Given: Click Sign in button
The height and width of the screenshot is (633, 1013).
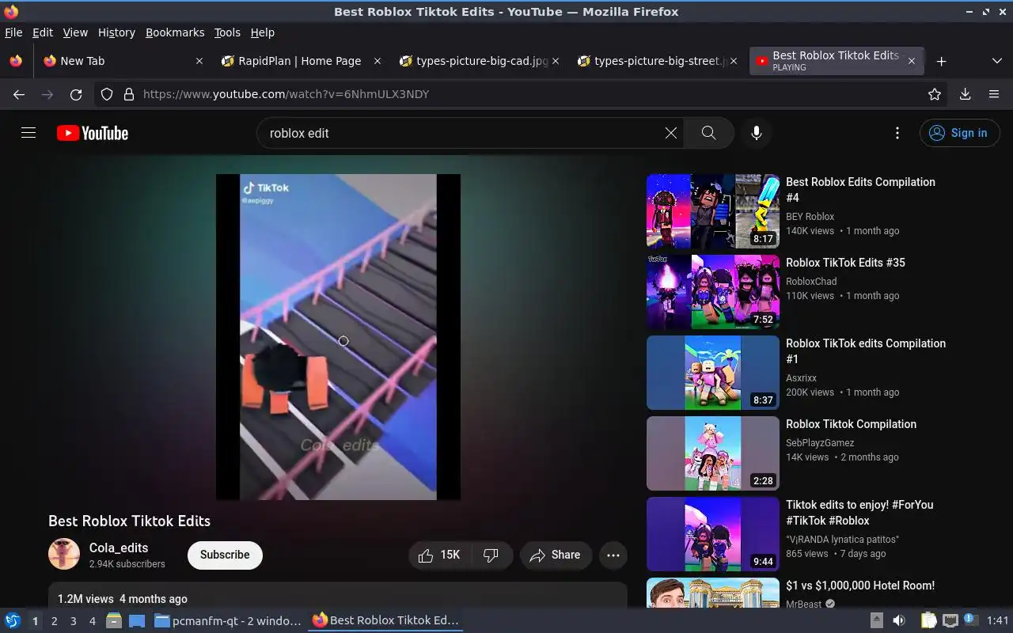Looking at the screenshot, I should click(959, 133).
